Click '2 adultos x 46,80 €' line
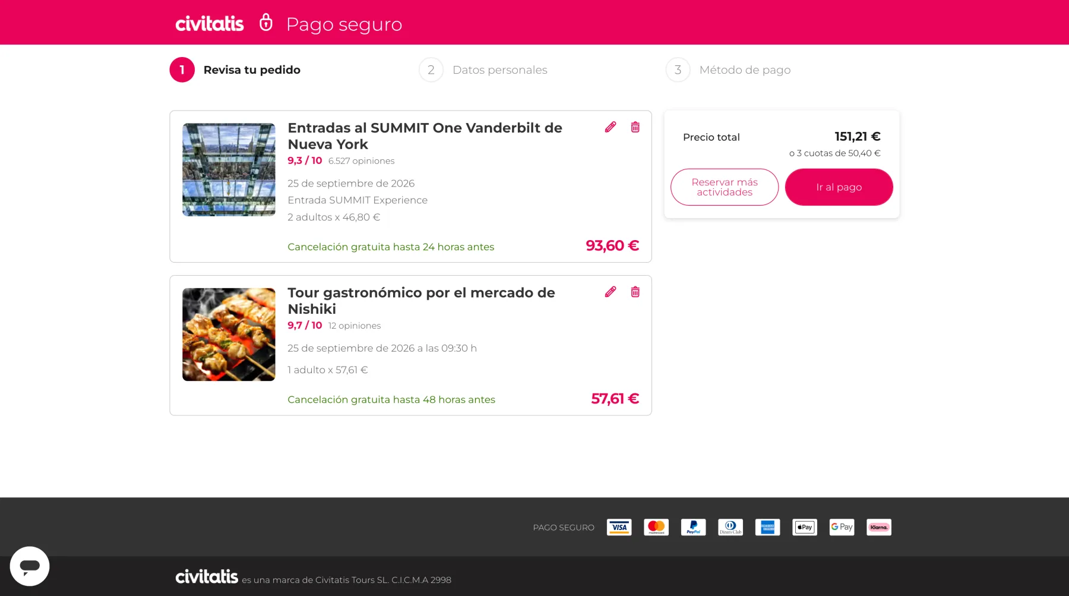This screenshot has width=1069, height=596. point(334,217)
